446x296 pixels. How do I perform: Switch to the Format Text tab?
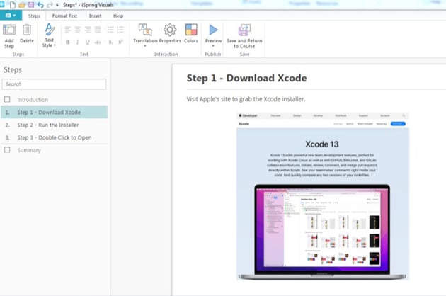pyautogui.click(x=64, y=15)
